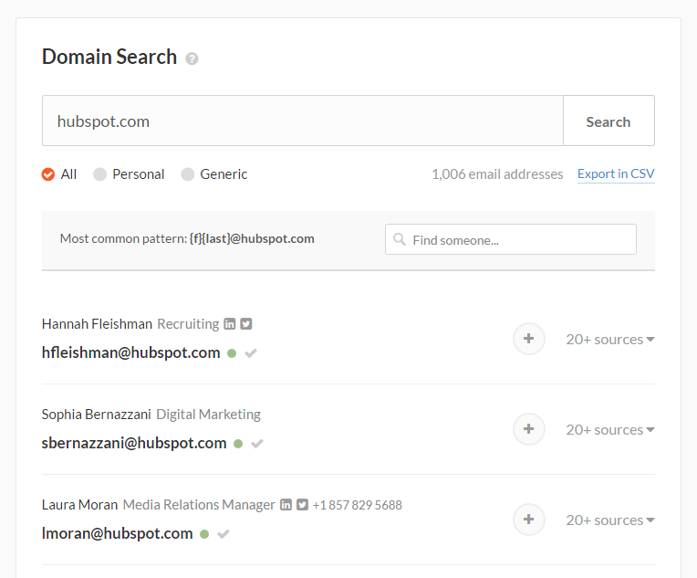The height and width of the screenshot is (578, 697).
Task: Click the green status dot for sbernazzani@hubspot.com
Action: point(238,444)
